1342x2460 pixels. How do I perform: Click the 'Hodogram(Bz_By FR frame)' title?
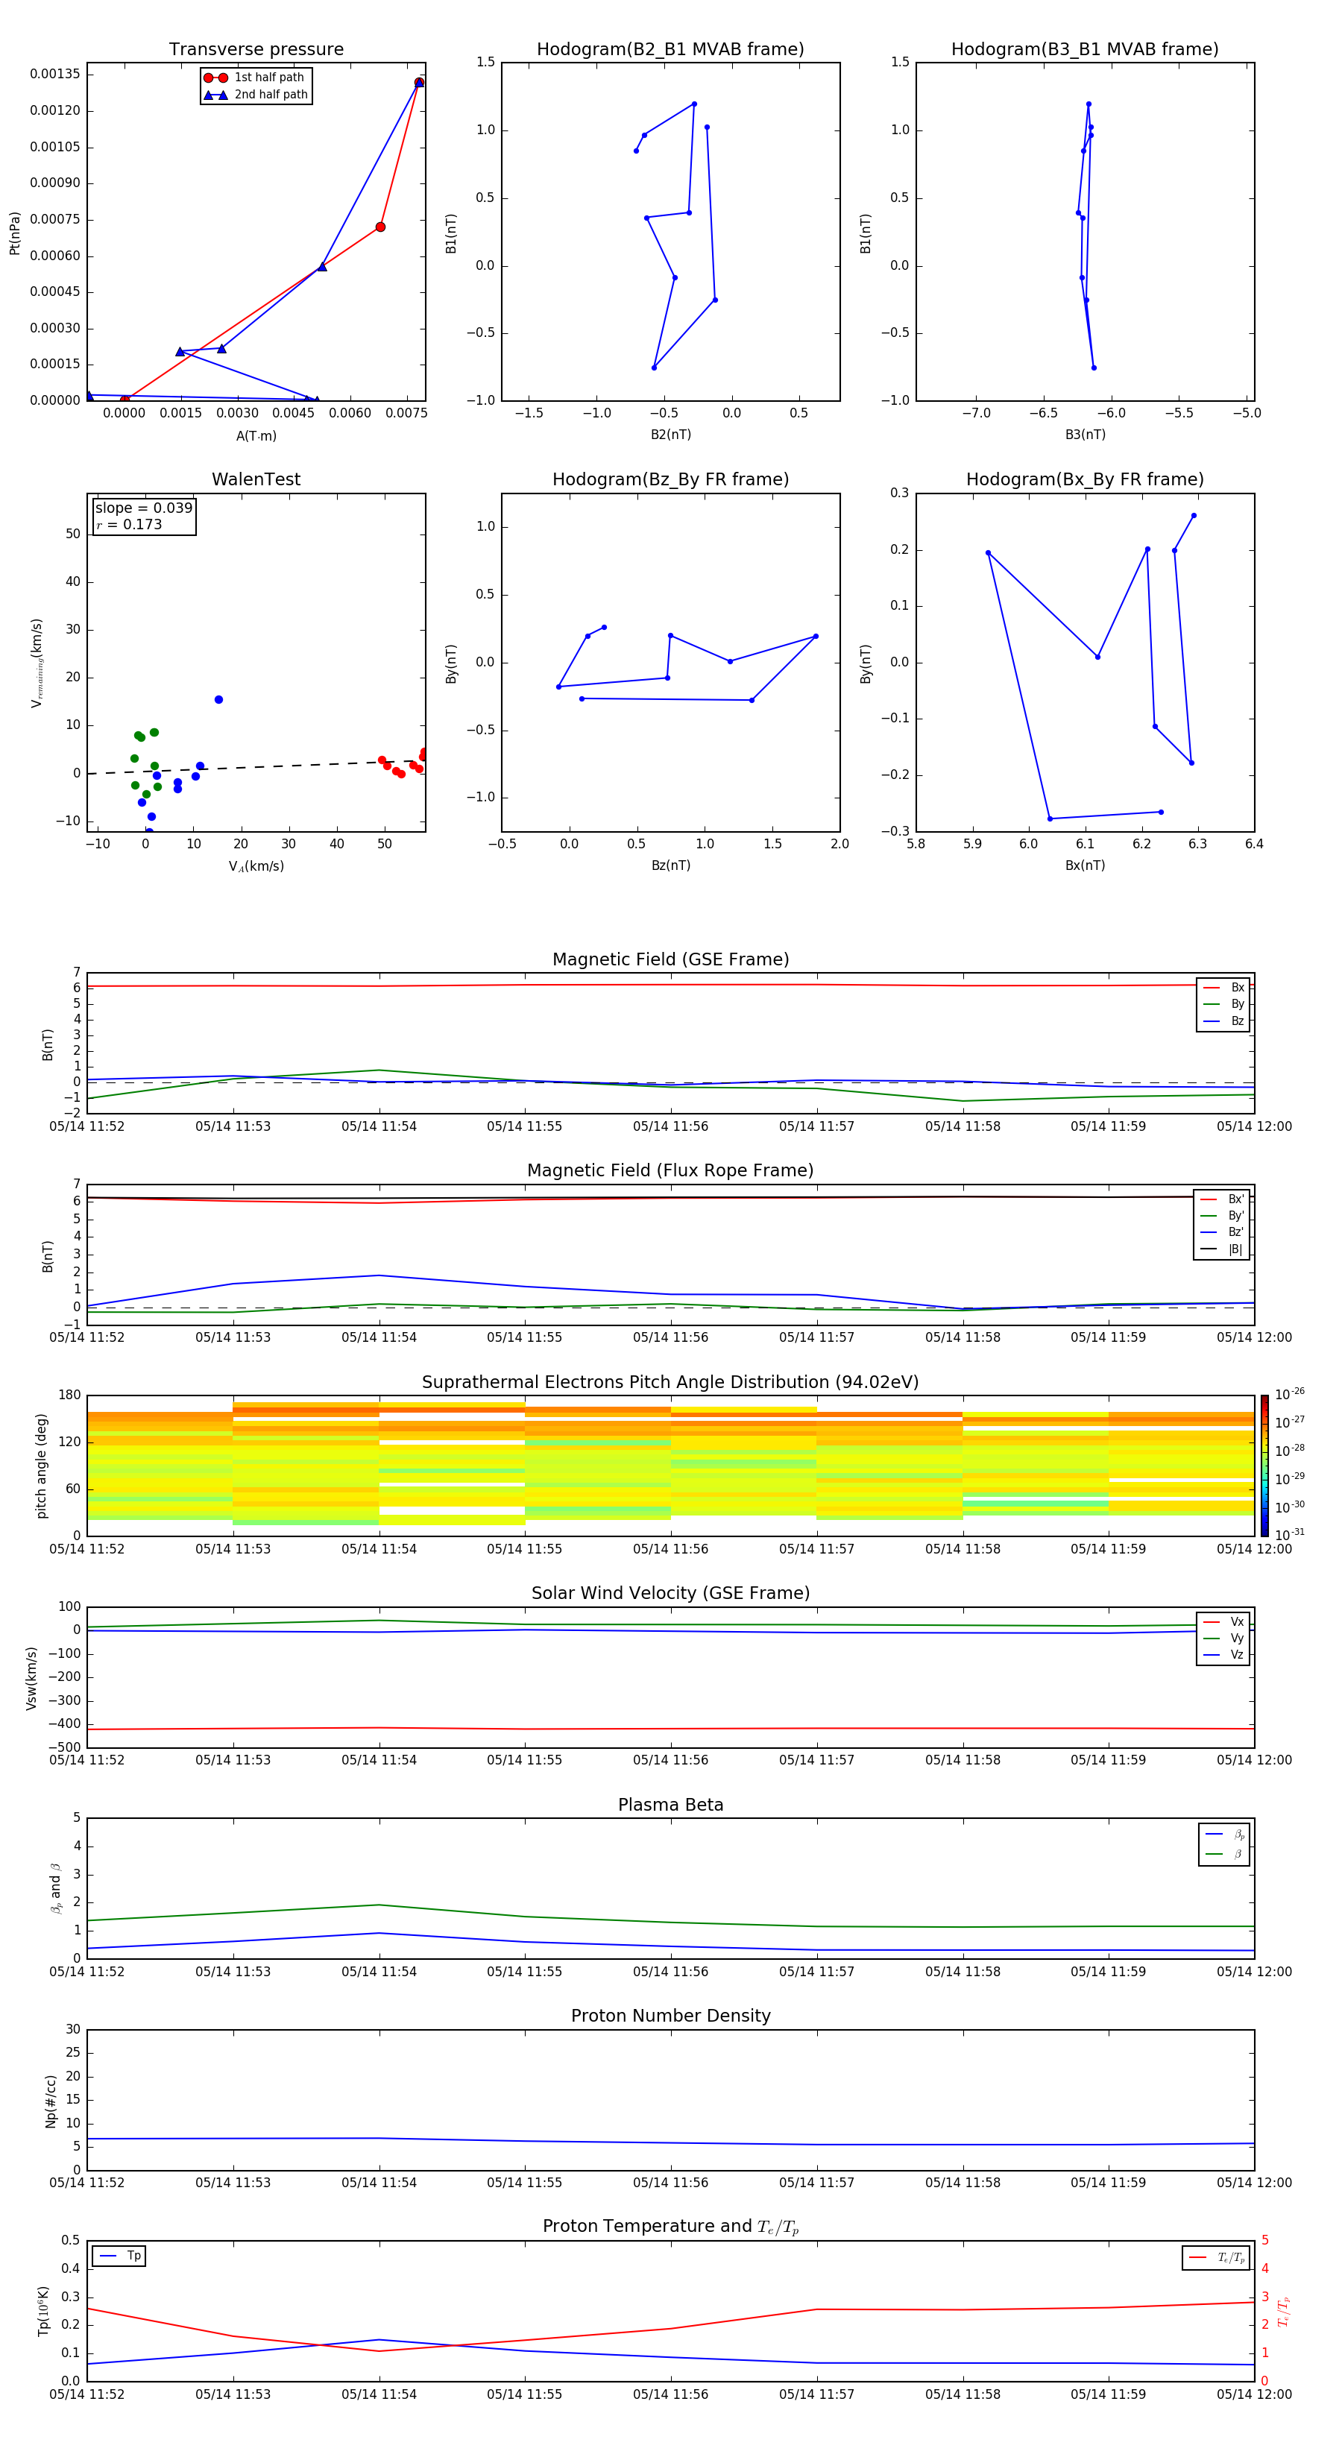pos(670,479)
